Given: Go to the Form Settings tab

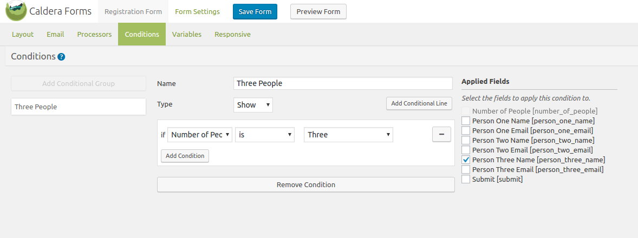Looking at the screenshot, I should coord(197,11).
